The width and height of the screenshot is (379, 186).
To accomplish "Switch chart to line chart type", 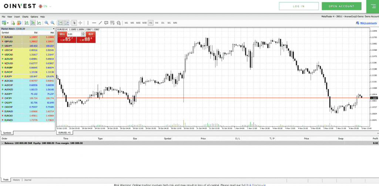I will coord(38,23).
